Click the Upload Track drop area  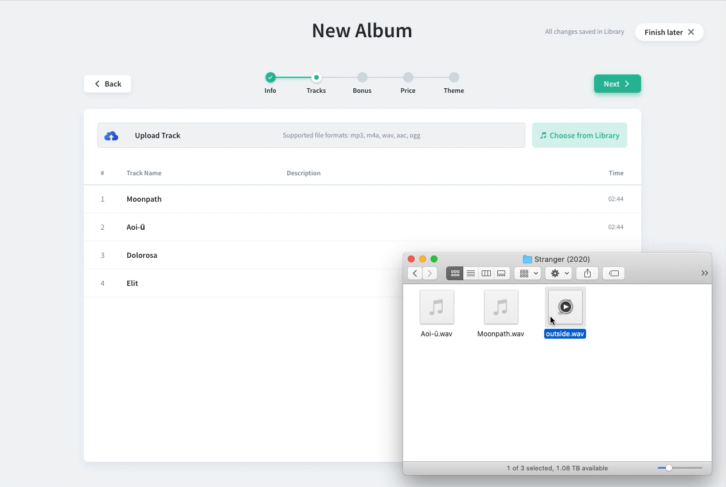click(311, 135)
